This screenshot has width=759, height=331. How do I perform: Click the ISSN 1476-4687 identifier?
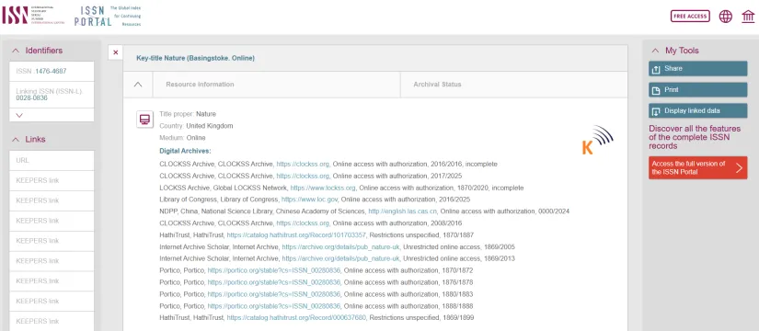click(51, 71)
